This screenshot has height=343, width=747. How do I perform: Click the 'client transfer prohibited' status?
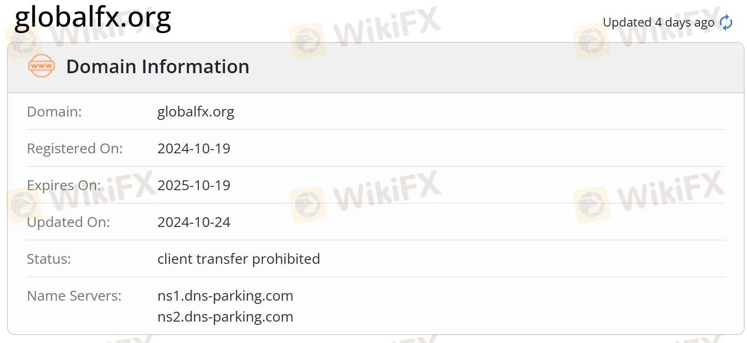[239, 259]
